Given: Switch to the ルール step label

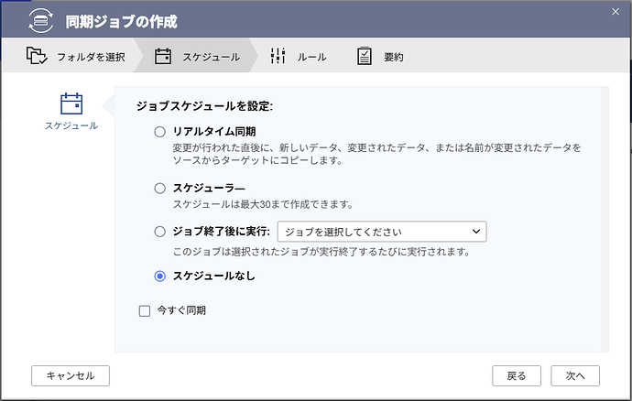Looking at the screenshot, I should (311, 57).
